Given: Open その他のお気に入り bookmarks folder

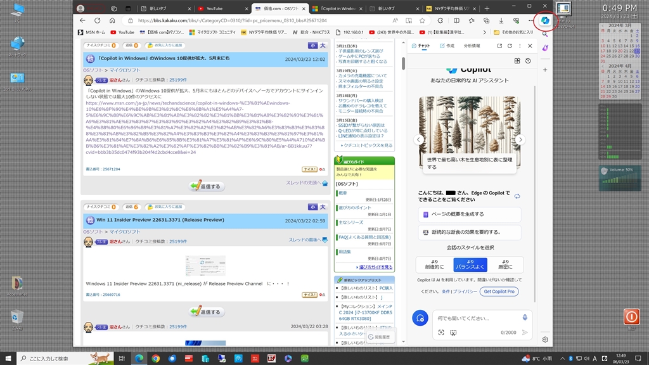Looking at the screenshot, I should click(512, 32).
